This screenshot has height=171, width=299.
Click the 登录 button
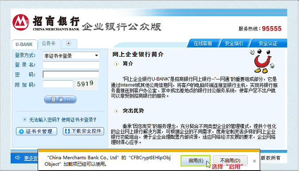(x=60, y=100)
